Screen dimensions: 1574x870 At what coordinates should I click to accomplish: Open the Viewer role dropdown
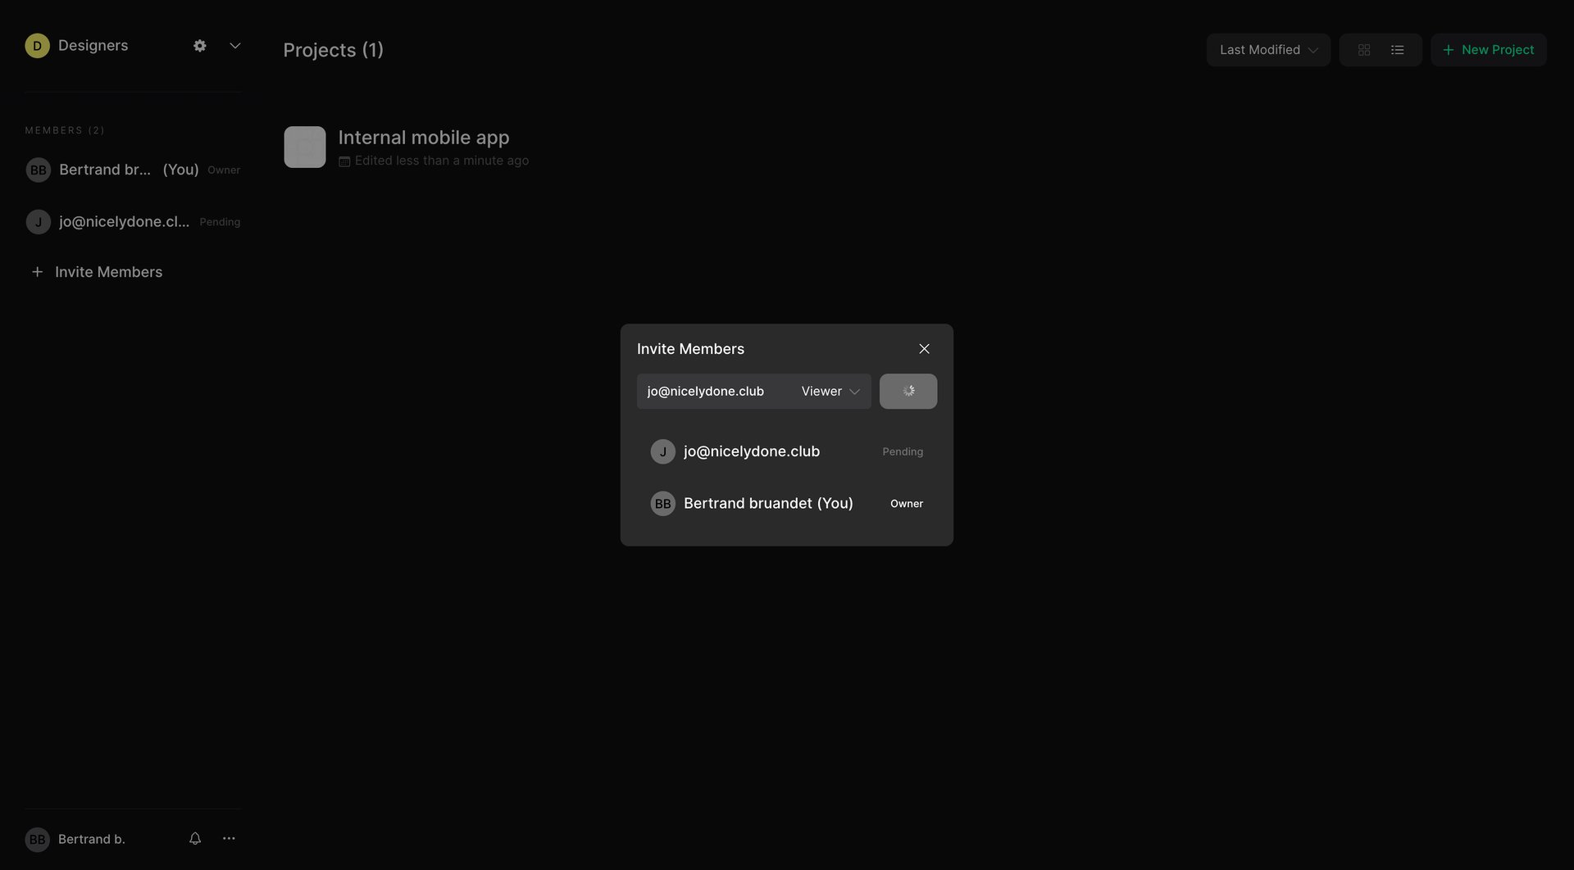coord(829,391)
